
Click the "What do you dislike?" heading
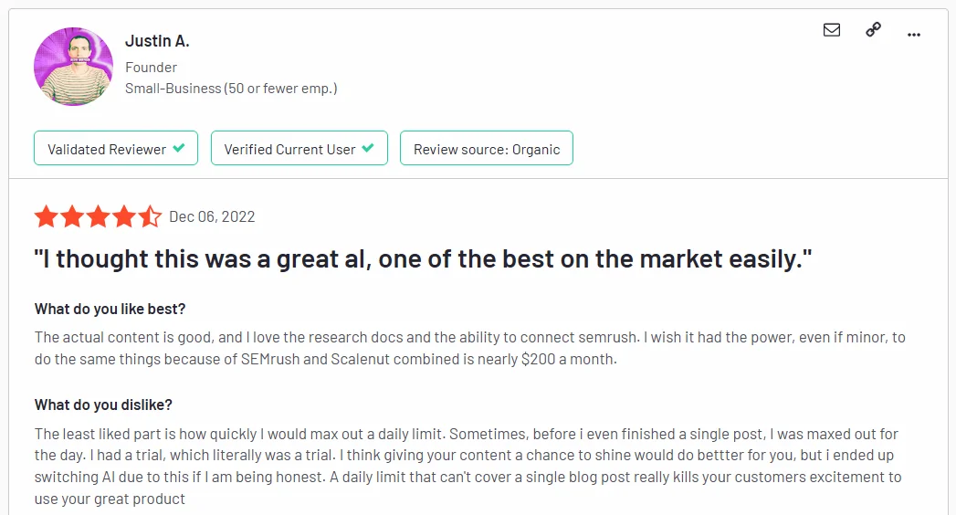point(103,405)
